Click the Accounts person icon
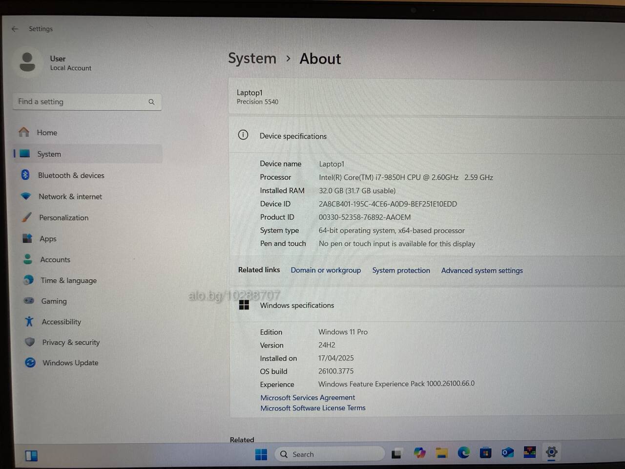Viewport: 625px width, 469px height. pyautogui.click(x=28, y=259)
